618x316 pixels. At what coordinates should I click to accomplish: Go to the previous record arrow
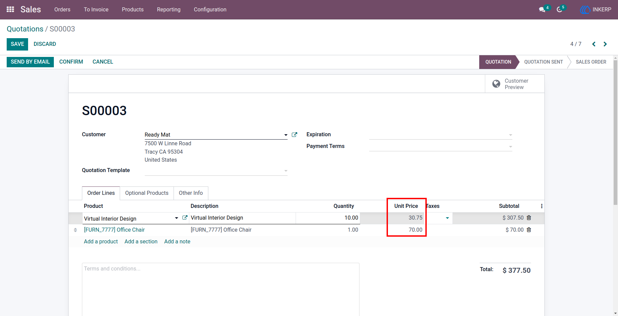[x=594, y=44]
